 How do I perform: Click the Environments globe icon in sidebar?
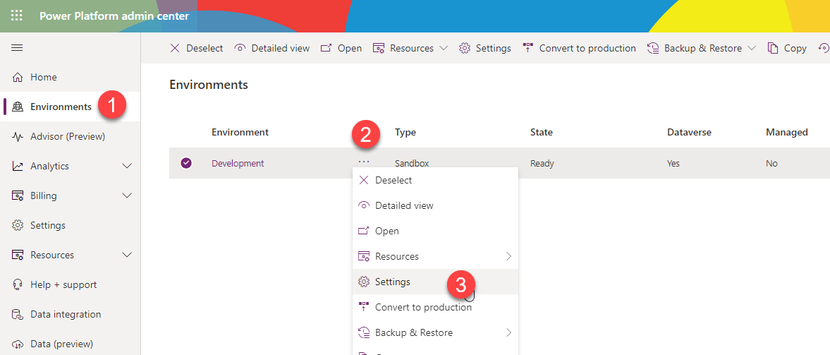coord(18,107)
